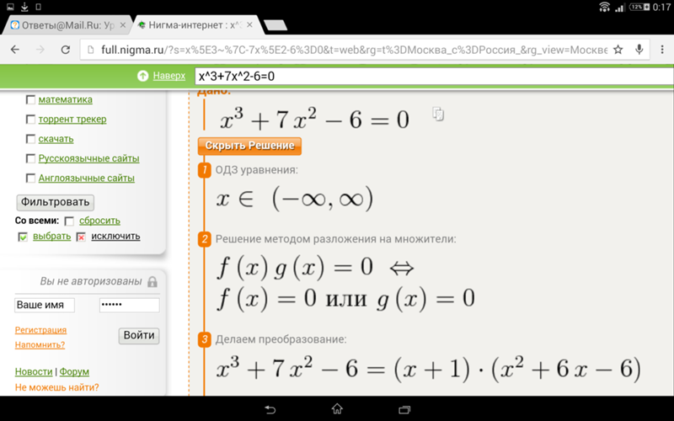Click the Фильтровать button
The height and width of the screenshot is (421, 674).
coord(55,202)
